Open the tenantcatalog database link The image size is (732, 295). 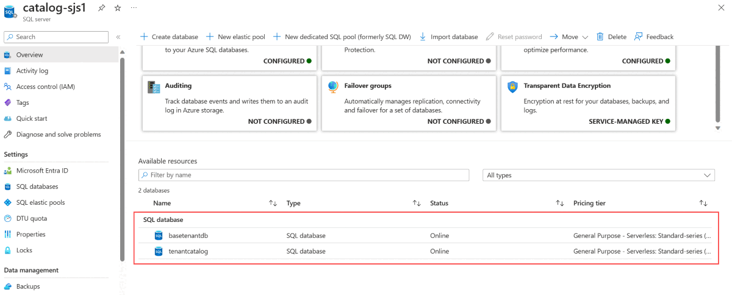pos(188,251)
